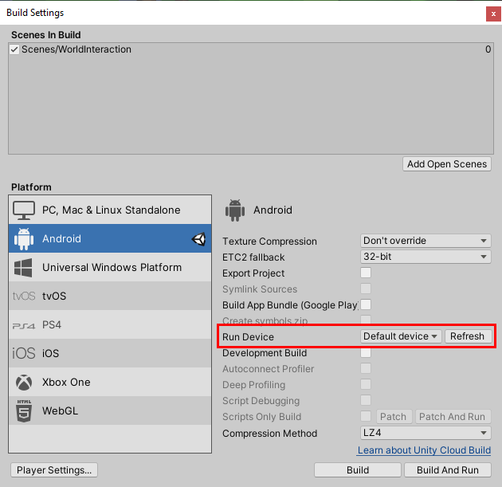Click the Build And Run button
Screen dimensions: 502x487
(448, 470)
